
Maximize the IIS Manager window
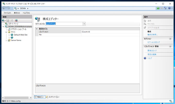pos(163,4)
